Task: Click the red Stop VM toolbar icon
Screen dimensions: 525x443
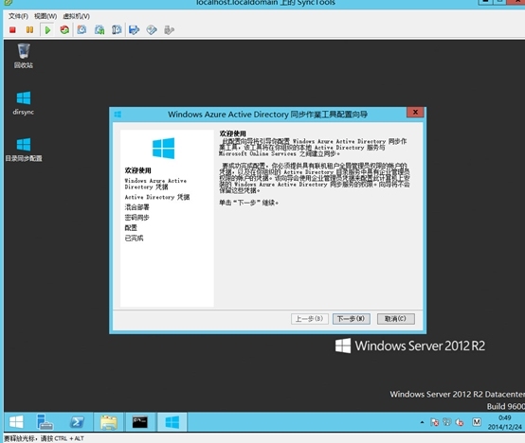Action: point(12,30)
